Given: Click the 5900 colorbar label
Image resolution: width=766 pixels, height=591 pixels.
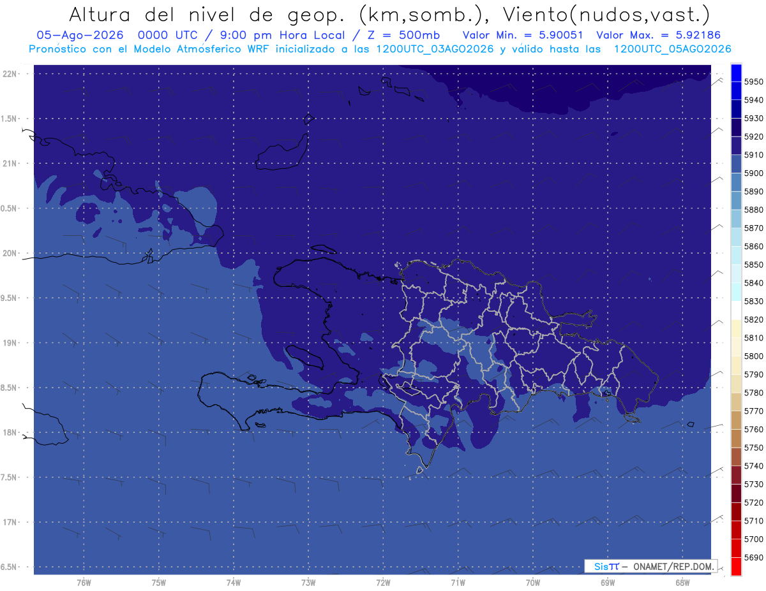Looking at the screenshot, I should (x=754, y=173).
